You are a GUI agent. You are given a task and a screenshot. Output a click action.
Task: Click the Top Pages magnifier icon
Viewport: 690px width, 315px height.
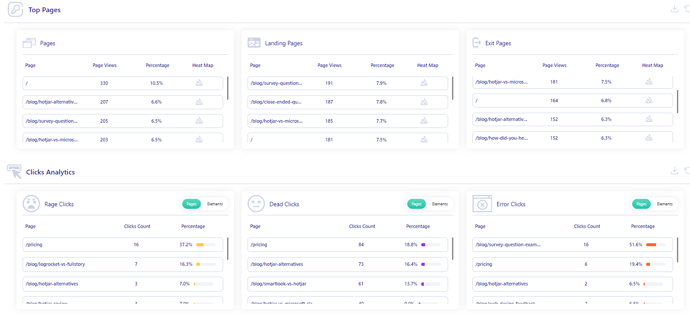tap(15, 9)
